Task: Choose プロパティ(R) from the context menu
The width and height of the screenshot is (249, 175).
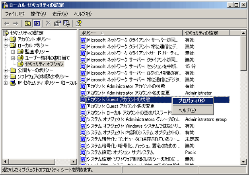Action: pyautogui.click(x=193, y=101)
